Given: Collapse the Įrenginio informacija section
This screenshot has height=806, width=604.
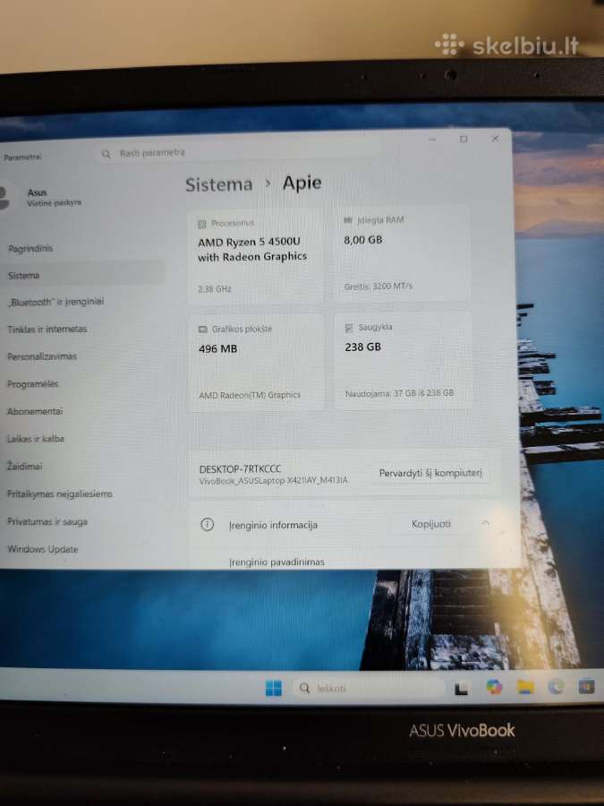Looking at the screenshot, I should tap(485, 523).
